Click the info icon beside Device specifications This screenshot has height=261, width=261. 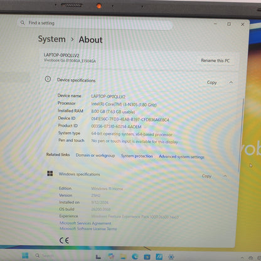(x=48, y=79)
